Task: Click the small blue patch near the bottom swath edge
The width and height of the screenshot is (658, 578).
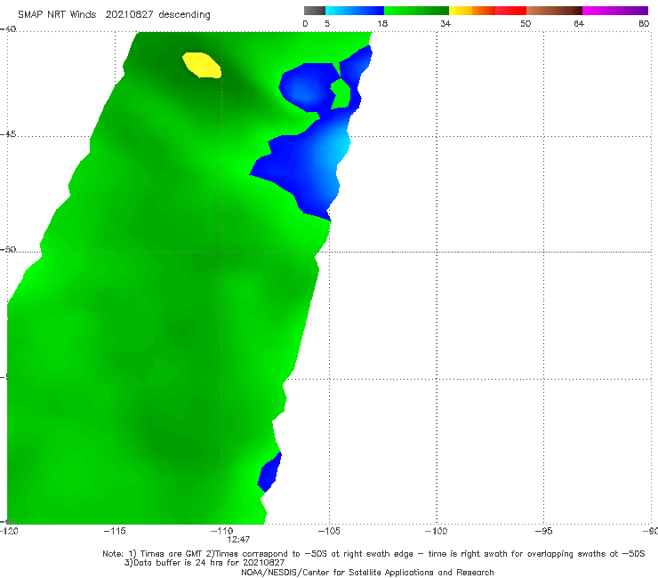Action: click(269, 472)
